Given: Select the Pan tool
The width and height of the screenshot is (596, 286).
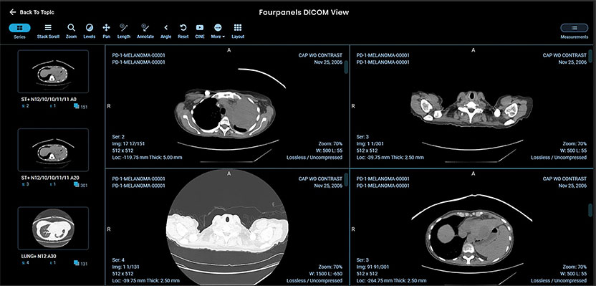Looking at the screenshot, I should (x=107, y=28).
